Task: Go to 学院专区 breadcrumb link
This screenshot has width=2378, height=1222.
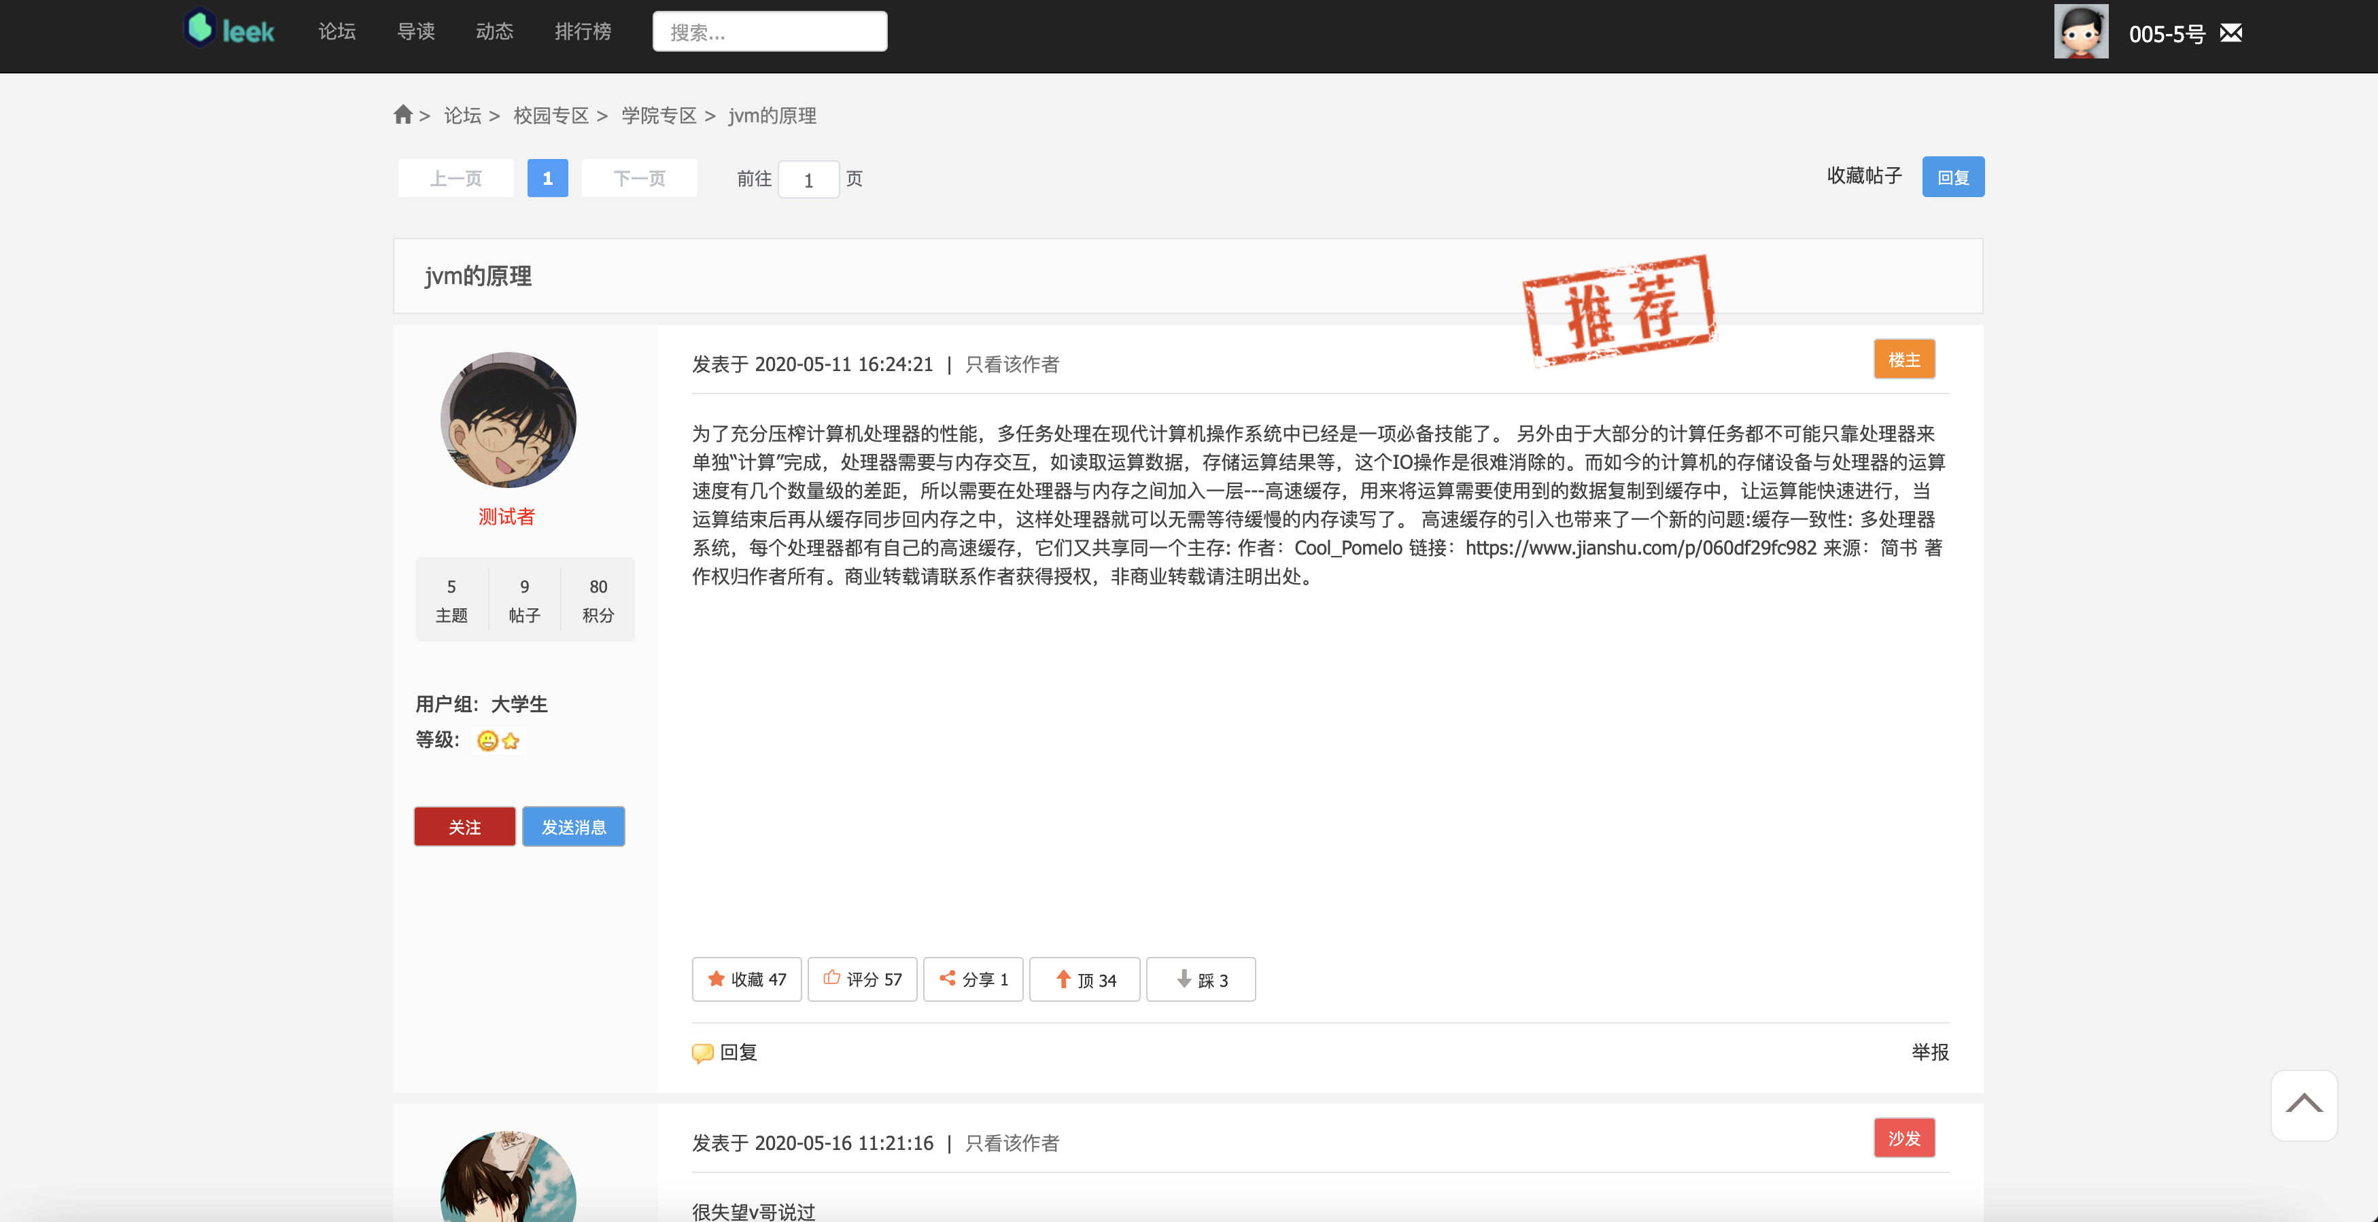Action: [659, 116]
